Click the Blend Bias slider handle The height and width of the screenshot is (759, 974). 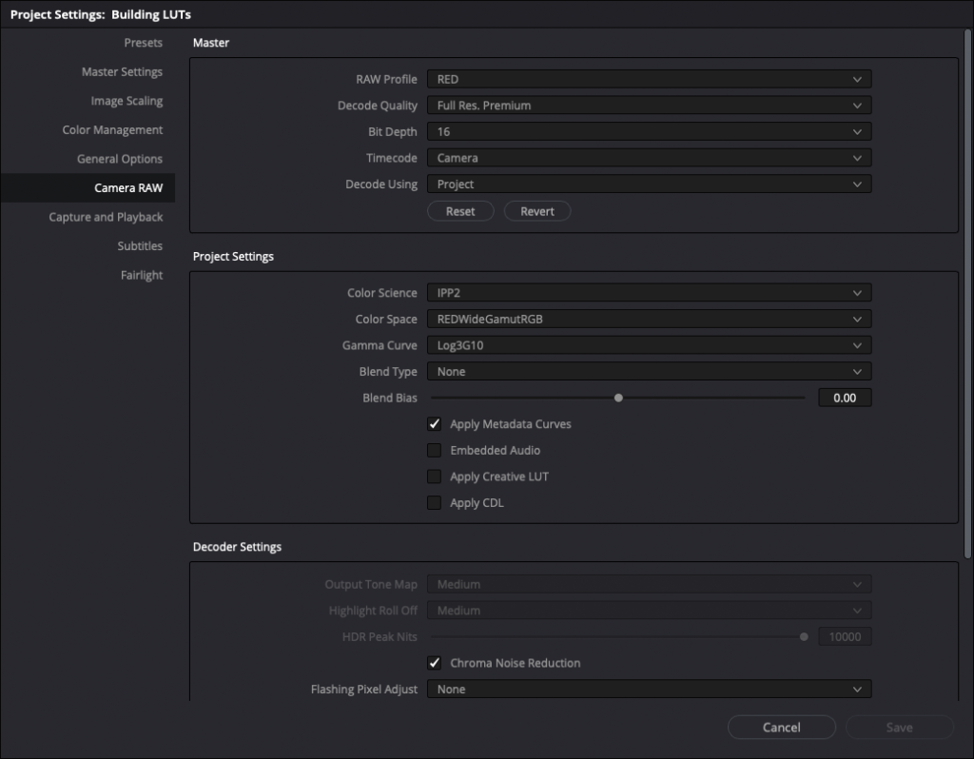coord(618,399)
